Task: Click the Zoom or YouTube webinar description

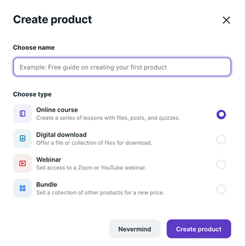Action: coord(91,168)
